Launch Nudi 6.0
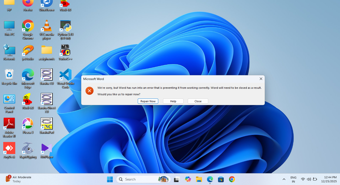Screen dimensions: 340x185 click(x=28, y=99)
